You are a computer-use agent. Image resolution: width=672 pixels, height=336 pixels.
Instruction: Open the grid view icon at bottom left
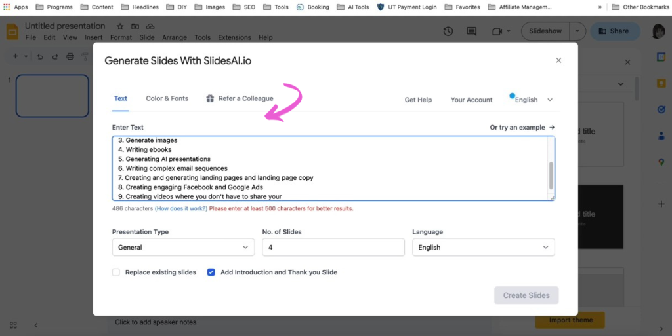(x=13, y=325)
